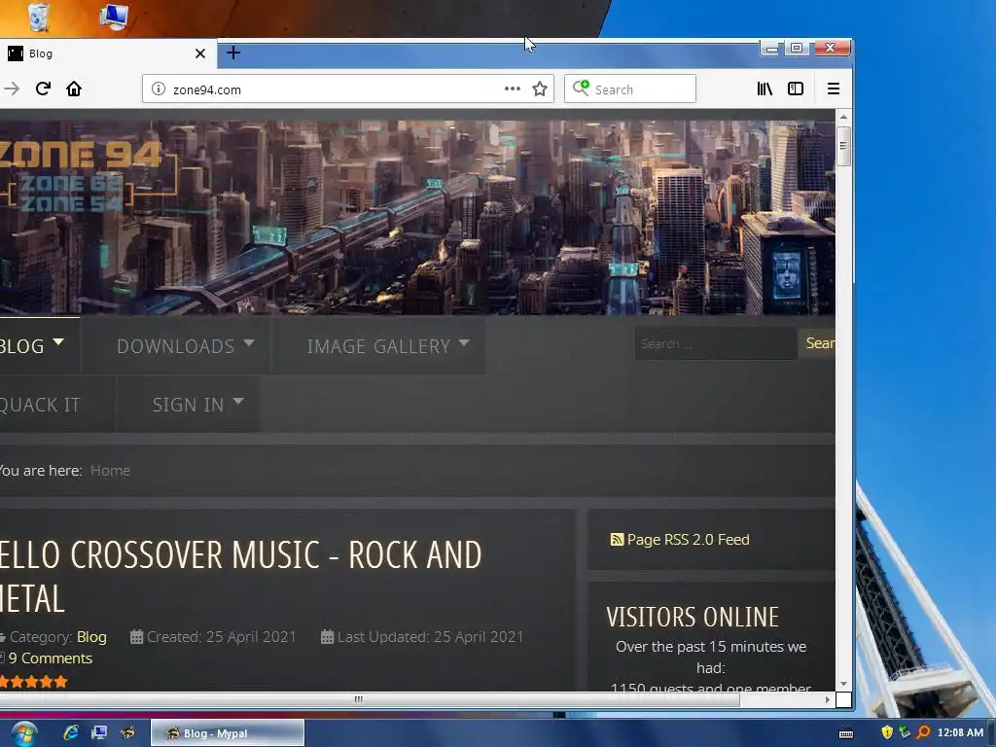
Task: Click the taskbar clock showing 12:08 AM
Action: (960, 732)
